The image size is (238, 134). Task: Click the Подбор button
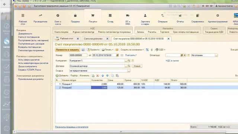(x=74, y=76)
